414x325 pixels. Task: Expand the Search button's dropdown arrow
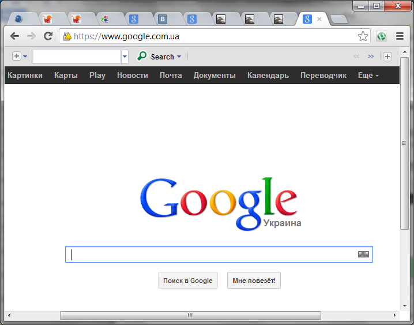179,57
